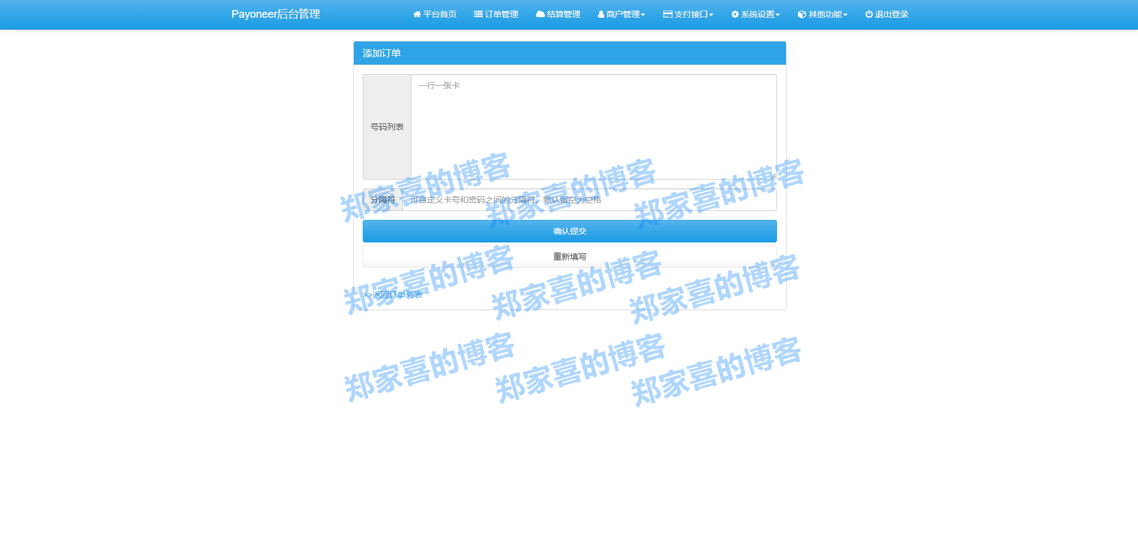Focus the 号码列表 textarea
The image size is (1138, 553).
tap(594, 127)
